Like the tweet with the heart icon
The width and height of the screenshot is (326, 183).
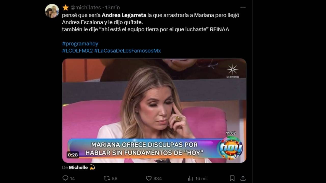tap(149, 178)
